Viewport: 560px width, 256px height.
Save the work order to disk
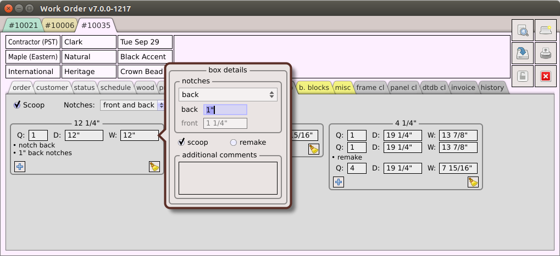coord(523,53)
